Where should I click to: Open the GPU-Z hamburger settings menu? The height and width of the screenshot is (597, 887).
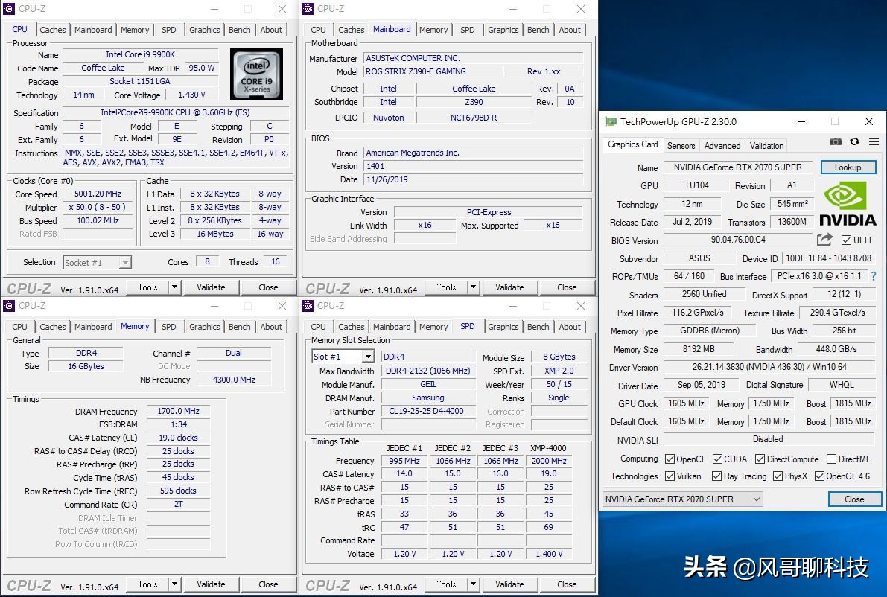874,141
